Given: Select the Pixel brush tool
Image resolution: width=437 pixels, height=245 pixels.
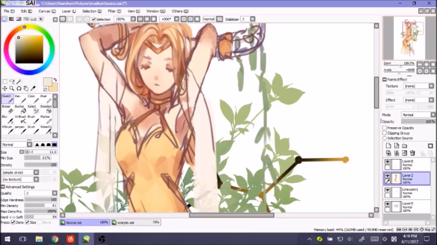Looking at the screenshot, I should click(x=46, y=99).
